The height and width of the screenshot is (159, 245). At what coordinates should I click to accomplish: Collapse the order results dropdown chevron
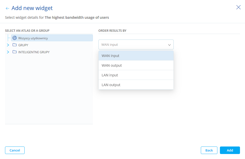pyautogui.click(x=169, y=45)
